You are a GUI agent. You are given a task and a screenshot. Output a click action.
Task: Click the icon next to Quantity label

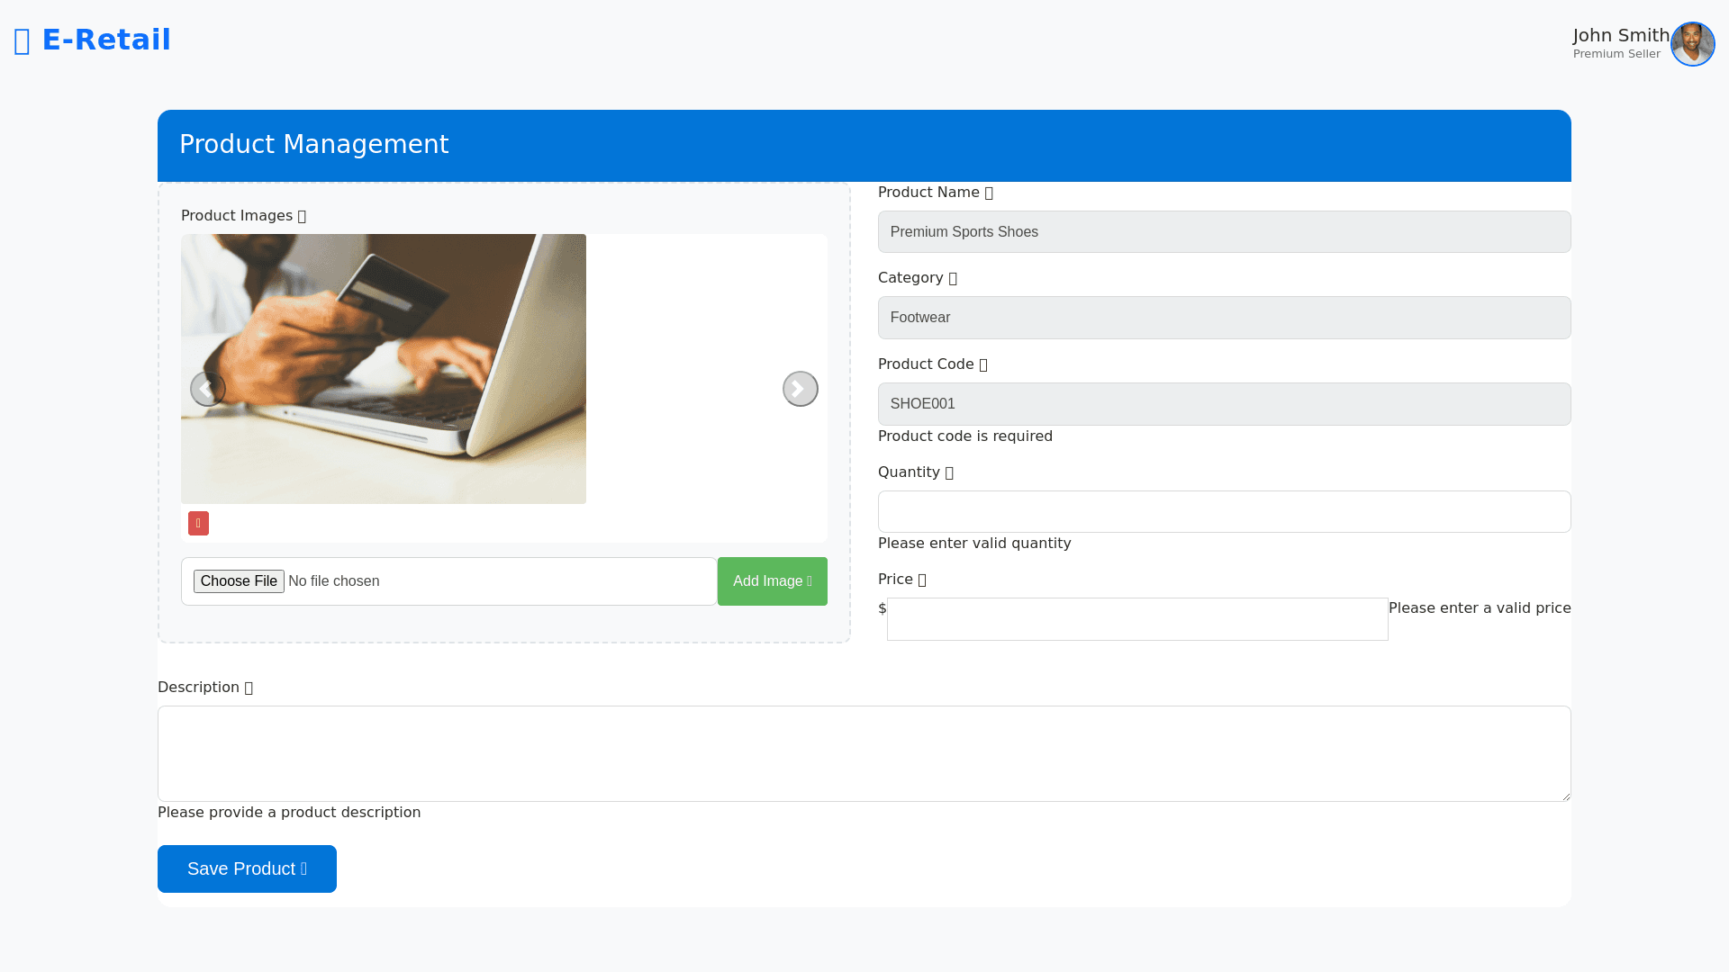click(949, 472)
